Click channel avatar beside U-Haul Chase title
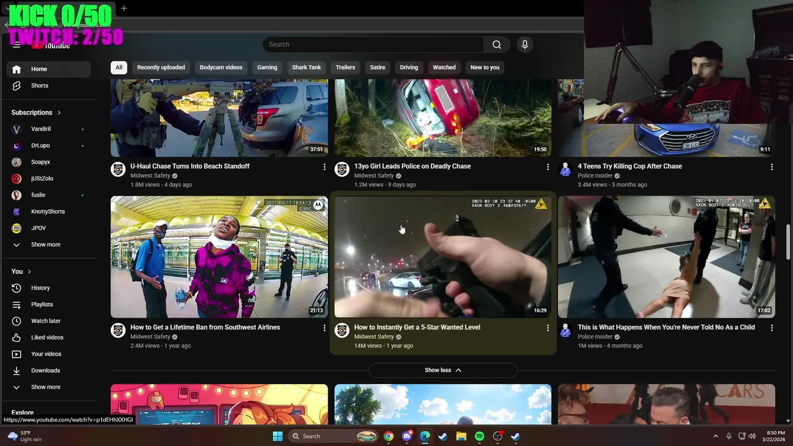Image resolution: width=793 pixels, height=446 pixels. click(118, 169)
